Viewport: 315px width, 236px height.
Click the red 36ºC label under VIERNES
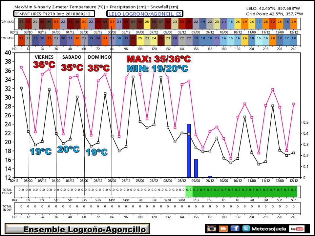point(44,65)
